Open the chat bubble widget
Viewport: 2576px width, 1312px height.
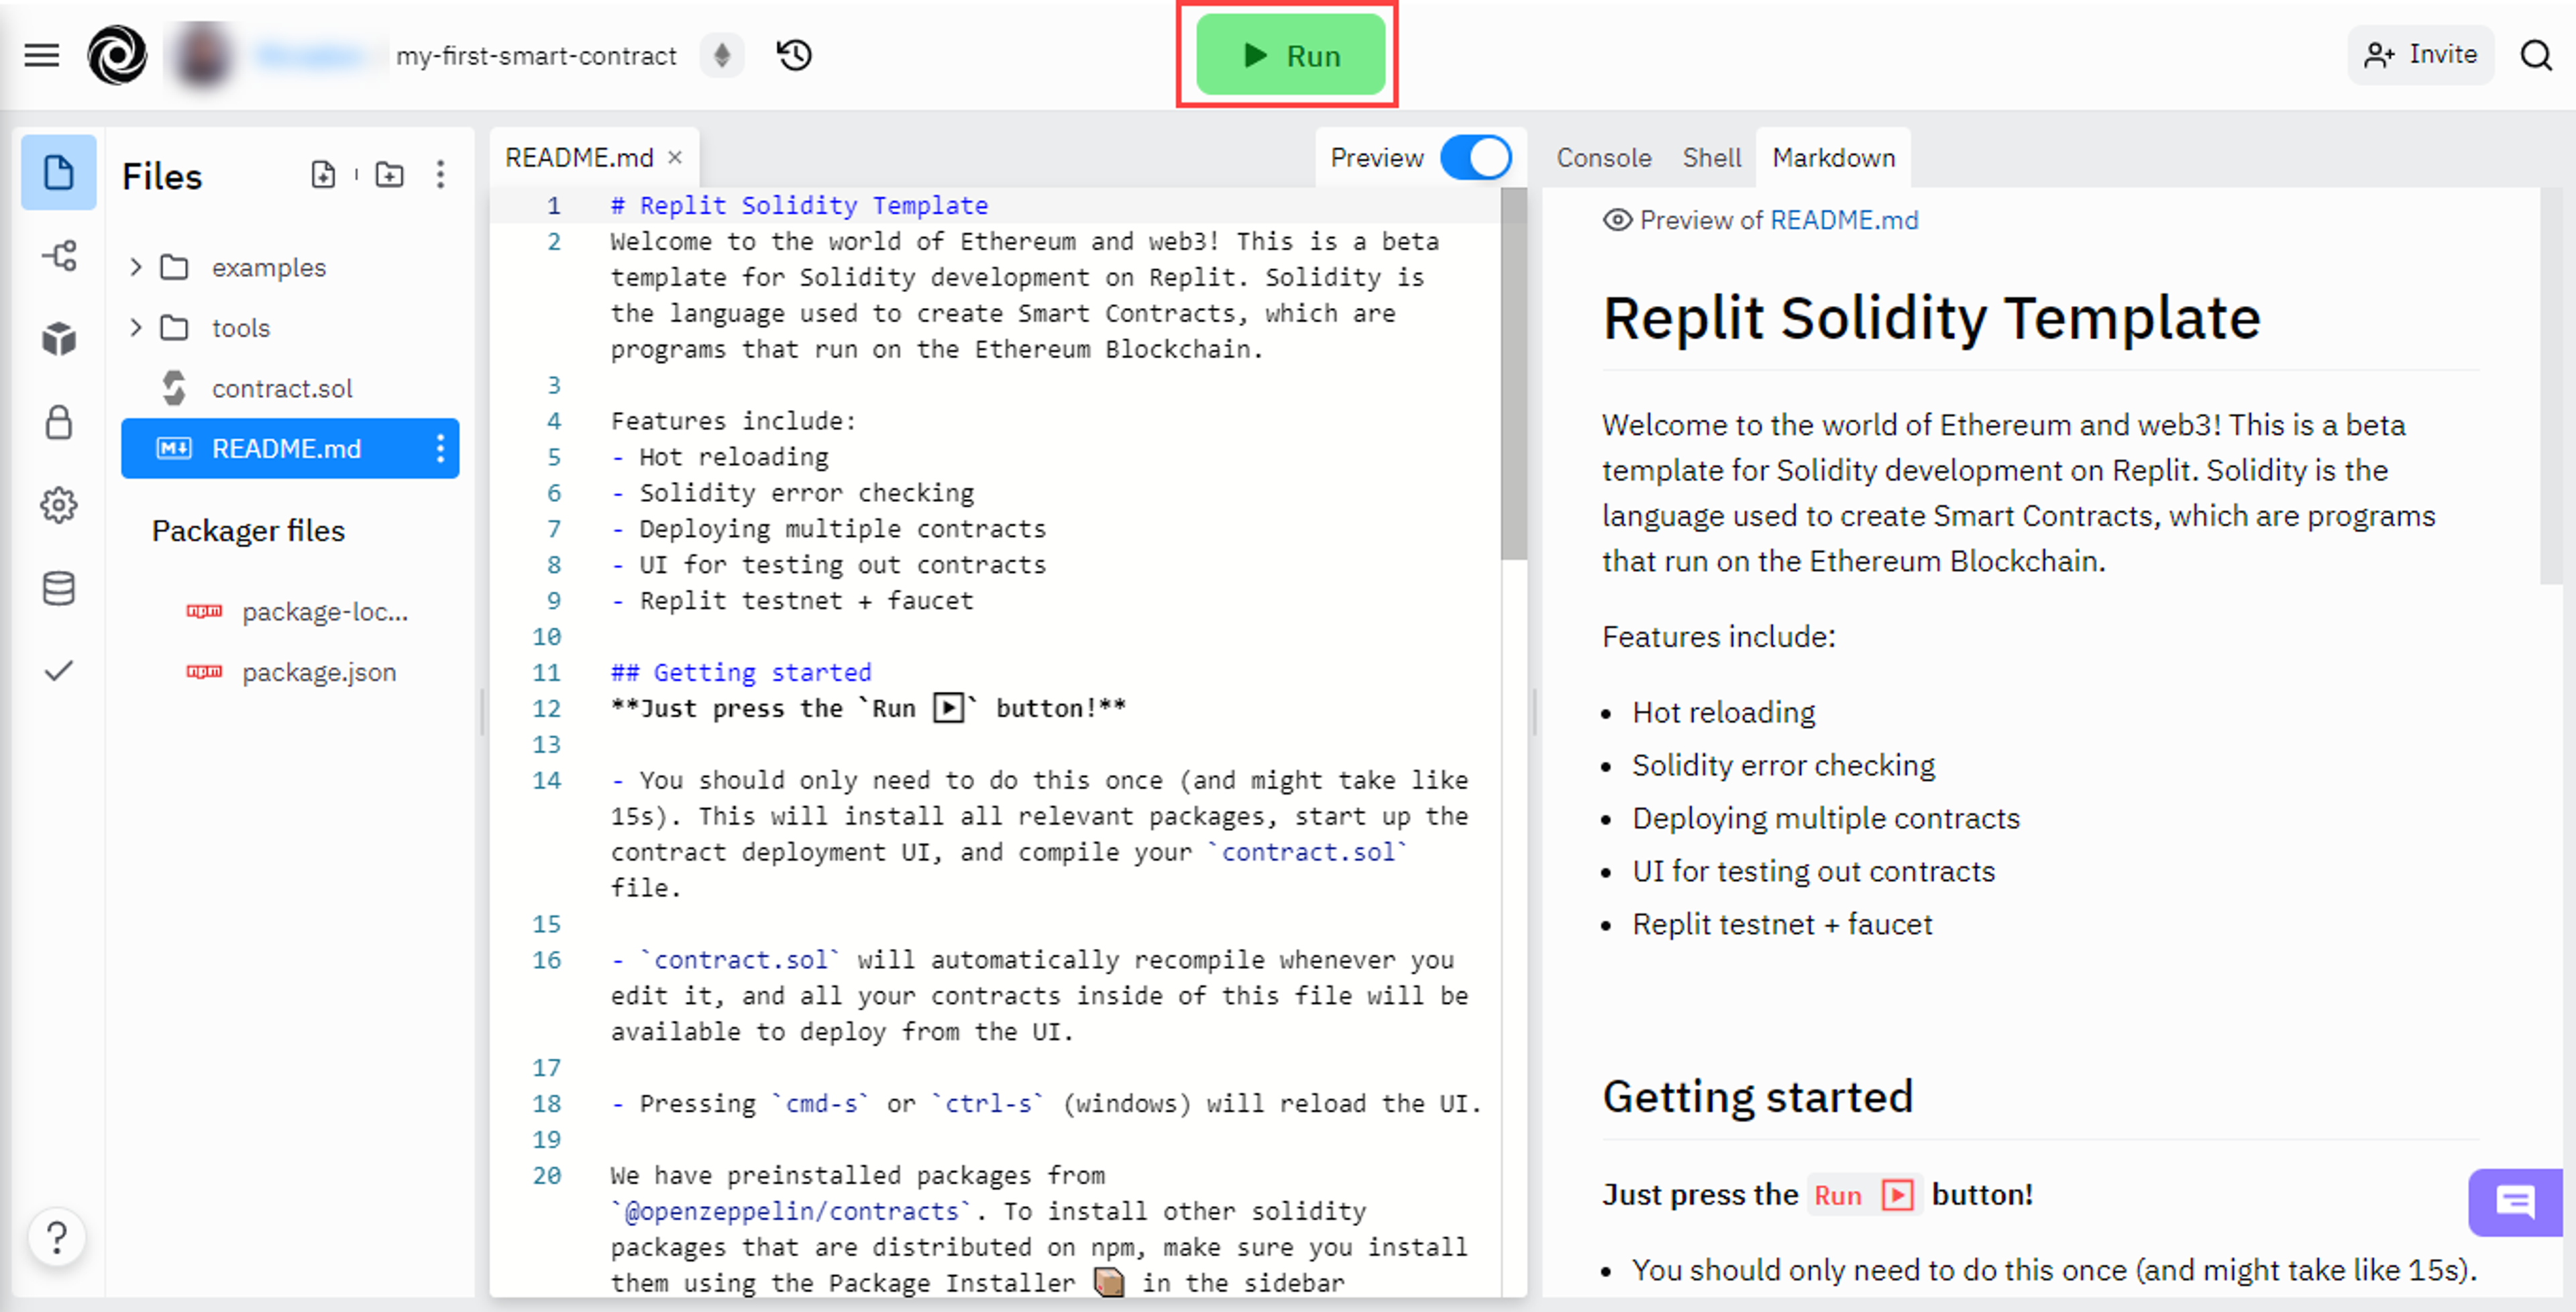(2514, 1201)
